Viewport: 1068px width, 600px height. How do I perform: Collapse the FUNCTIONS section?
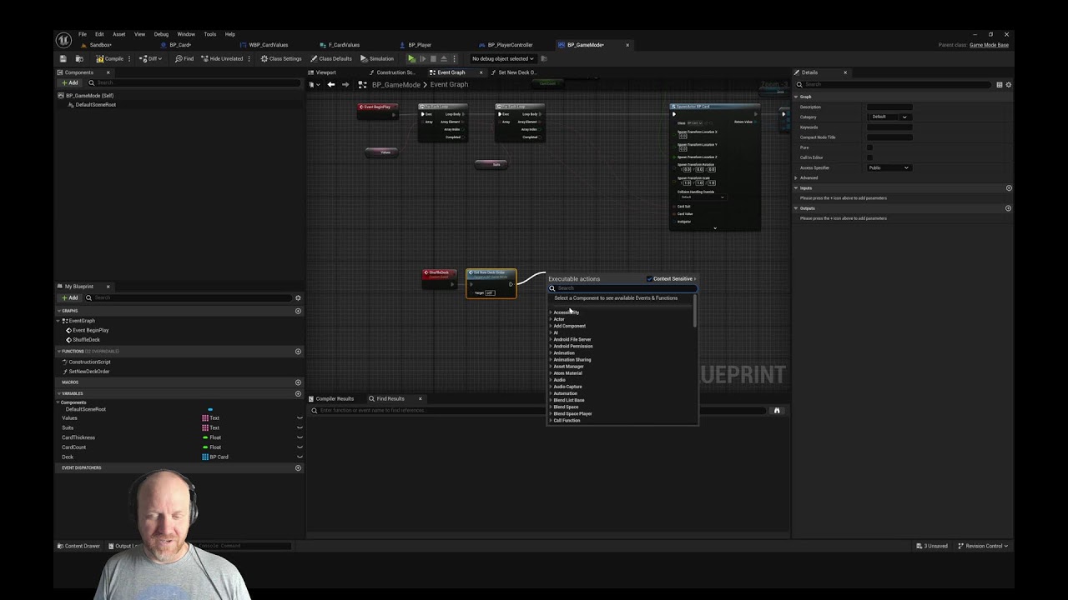pos(58,352)
